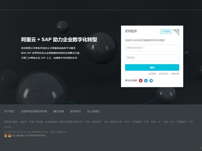Visit 虾米 footer link
This screenshot has height=151, width=202.
172,122
